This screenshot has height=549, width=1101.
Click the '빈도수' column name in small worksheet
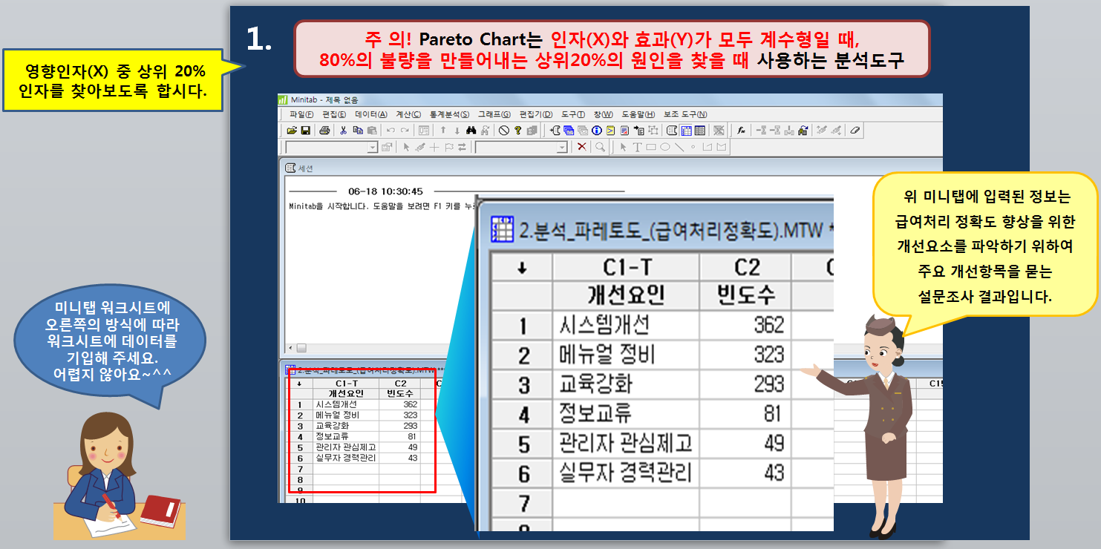pyautogui.click(x=400, y=393)
